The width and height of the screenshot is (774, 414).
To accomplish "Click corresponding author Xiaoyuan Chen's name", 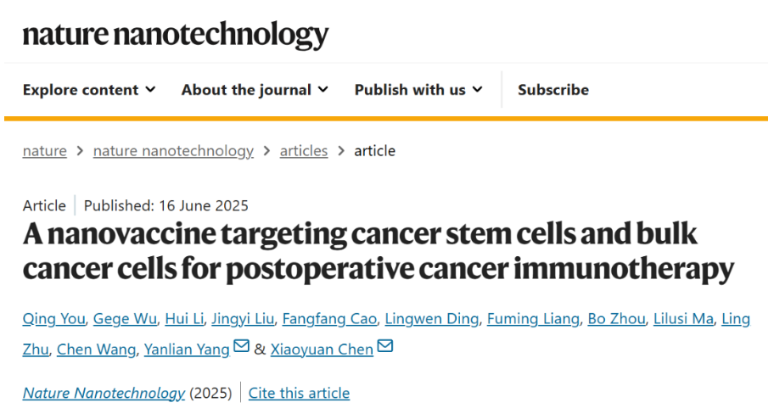I will pyautogui.click(x=322, y=350).
